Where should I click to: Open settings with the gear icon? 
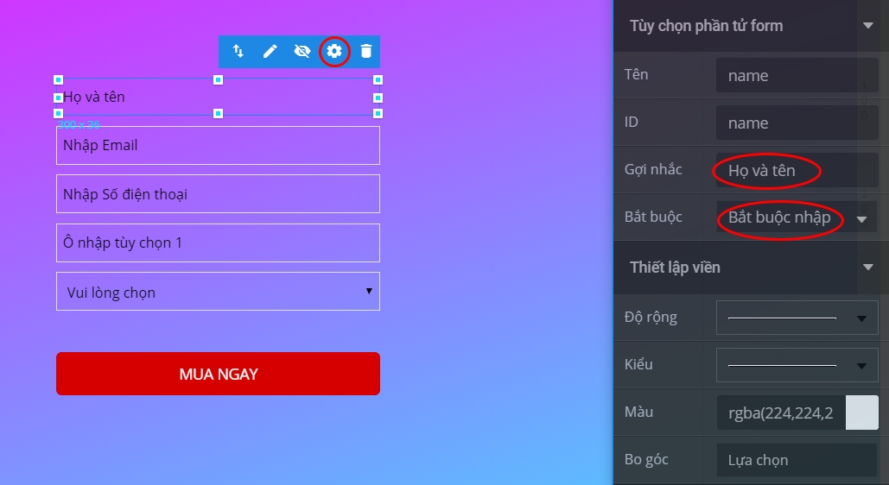pyautogui.click(x=334, y=52)
